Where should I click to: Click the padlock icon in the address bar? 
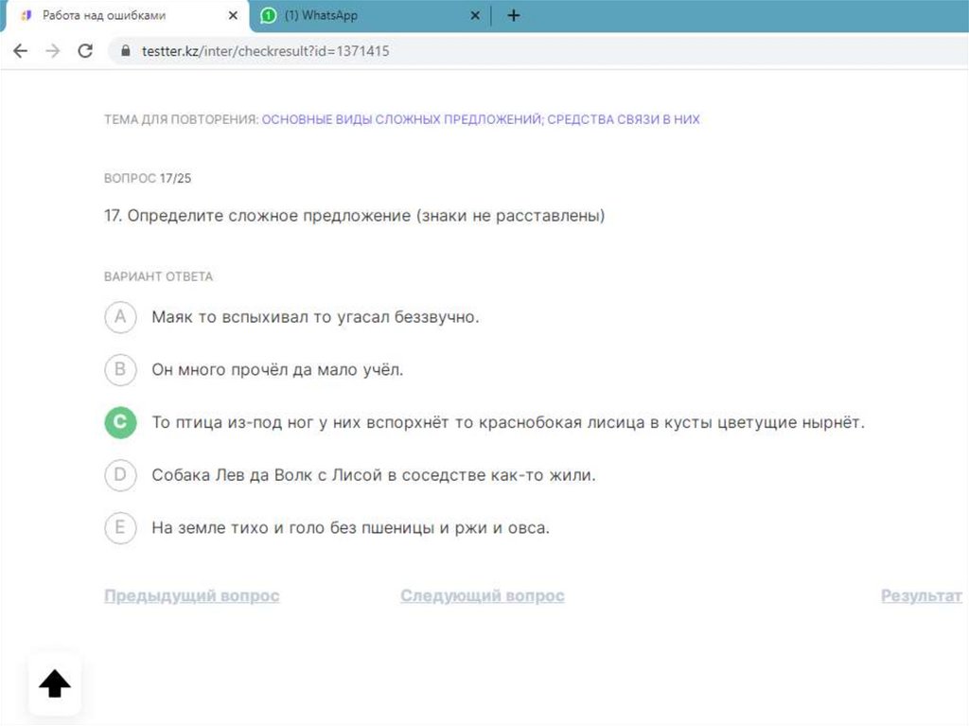click(126, 51)
